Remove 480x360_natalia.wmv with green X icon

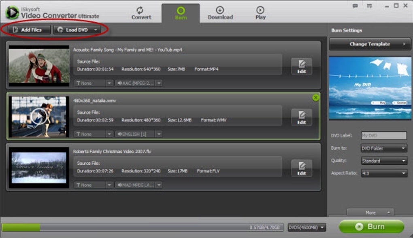pyautogui.click(x=315, y=98)
